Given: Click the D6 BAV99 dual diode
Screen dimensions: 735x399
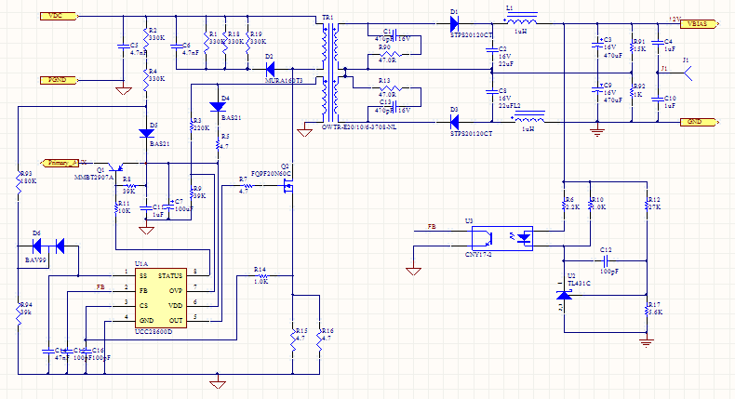Looking at the screenshot, I should (x=48, y=246).
